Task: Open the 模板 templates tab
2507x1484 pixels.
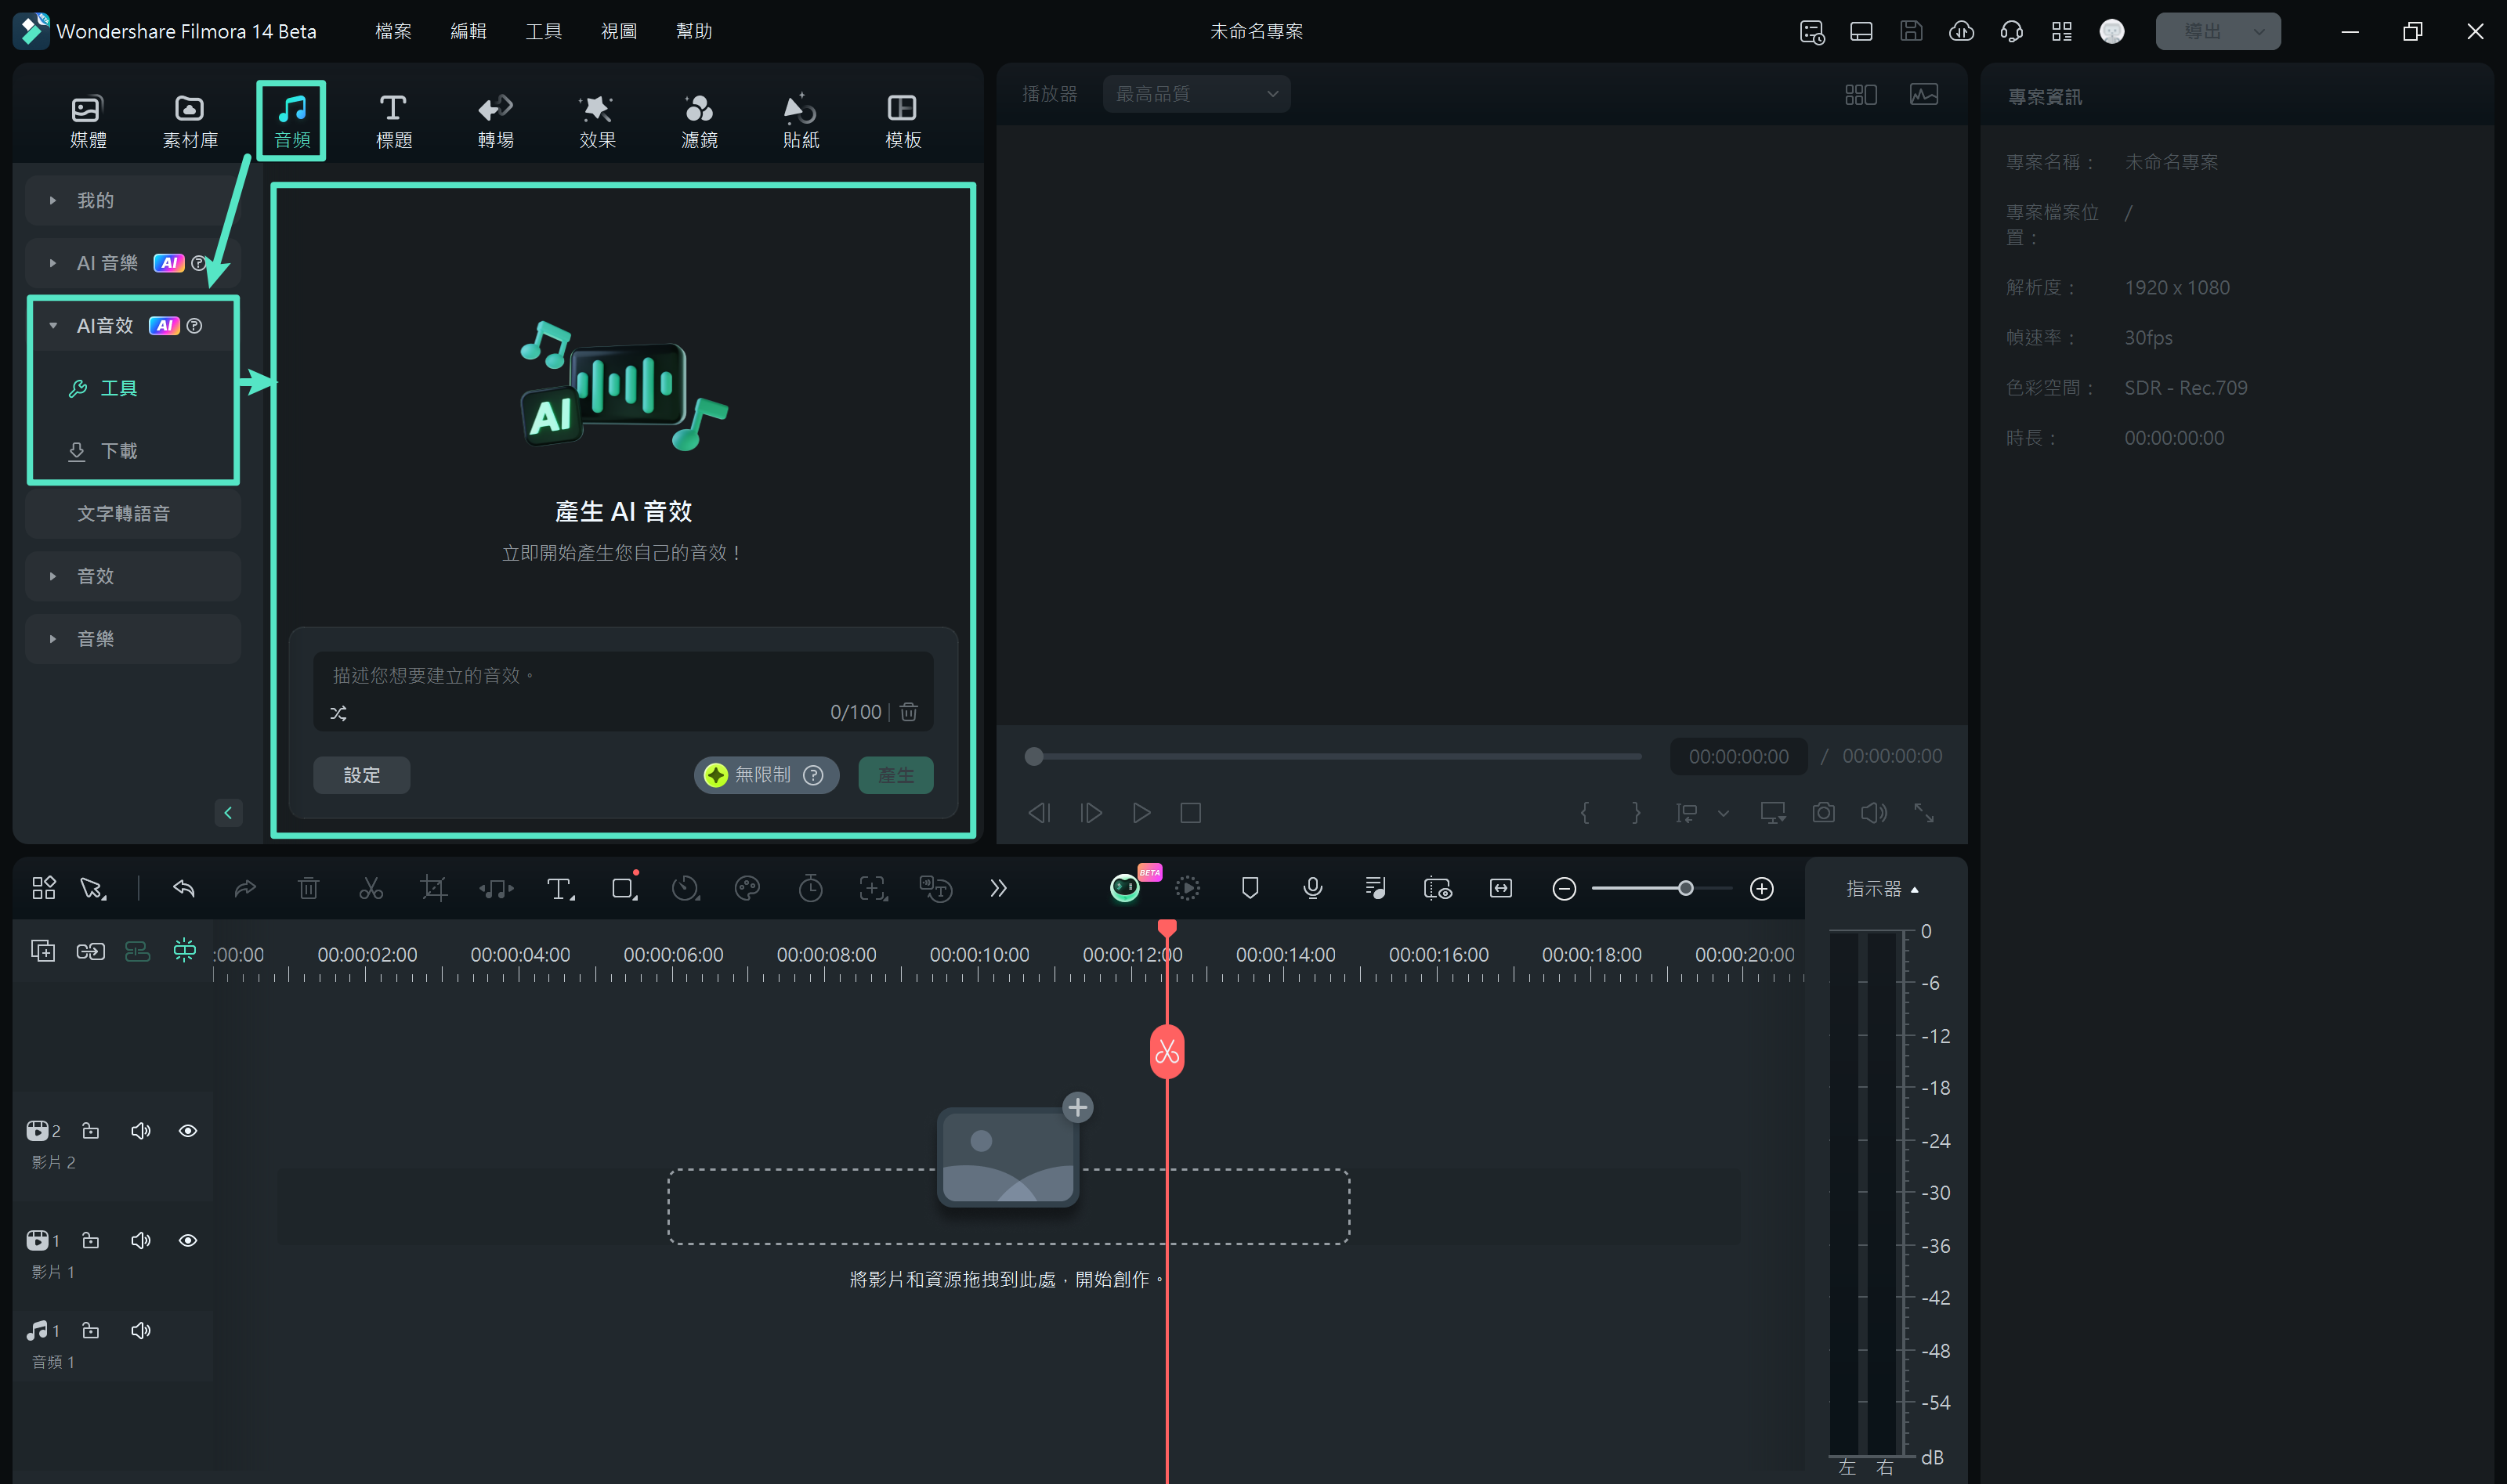Action: (903, 121)
